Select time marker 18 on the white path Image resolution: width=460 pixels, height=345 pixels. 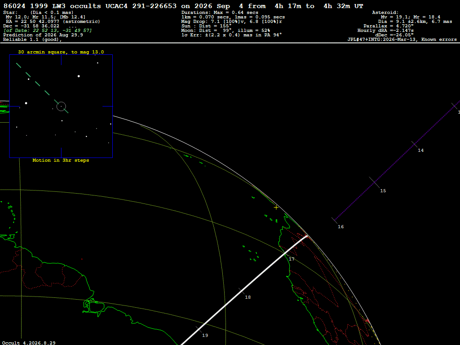[x=248, y=297]
